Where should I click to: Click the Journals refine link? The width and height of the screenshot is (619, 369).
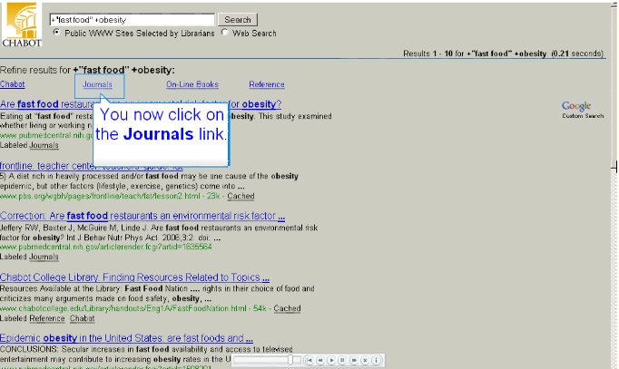97,84
